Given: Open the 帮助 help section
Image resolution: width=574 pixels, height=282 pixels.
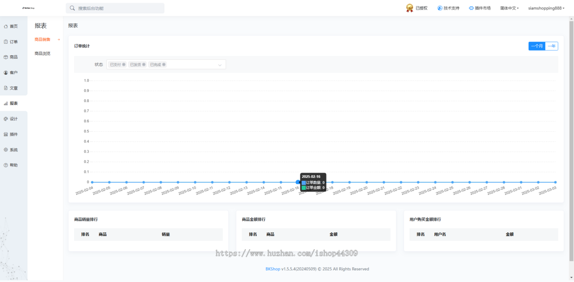Looking at the screenshot, I should (x=11, y=165).
